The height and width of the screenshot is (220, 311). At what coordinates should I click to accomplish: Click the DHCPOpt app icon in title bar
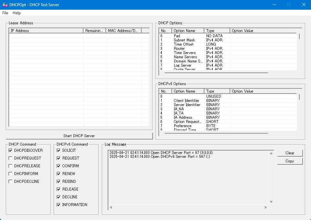pos(5,5)
